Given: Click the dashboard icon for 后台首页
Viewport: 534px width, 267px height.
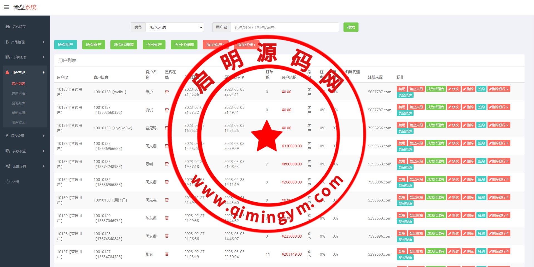Looking at the screenshot, I should [x=8, y=27].
